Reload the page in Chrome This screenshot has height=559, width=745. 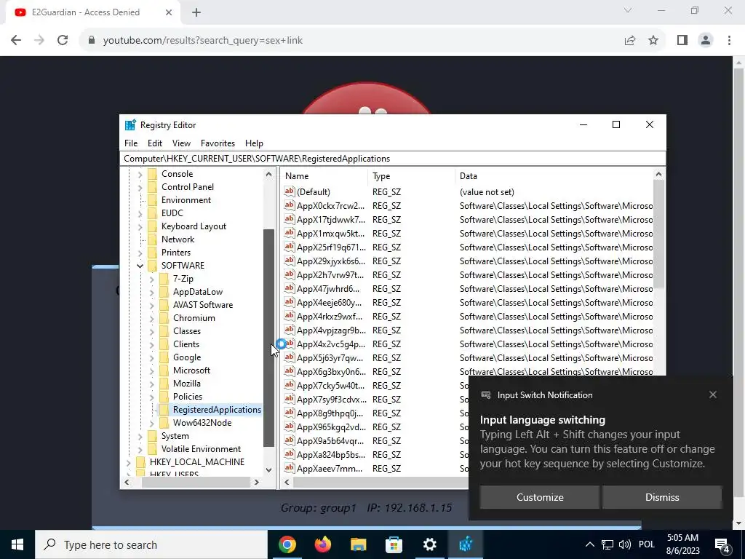(63, 41)
